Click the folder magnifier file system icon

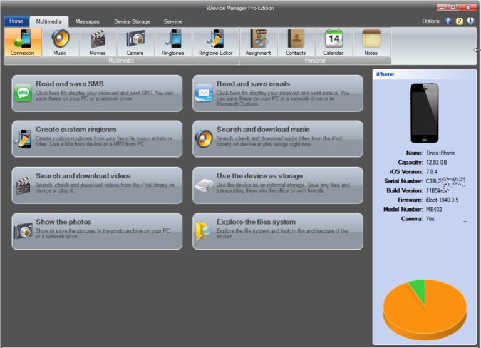click(203, 231)
